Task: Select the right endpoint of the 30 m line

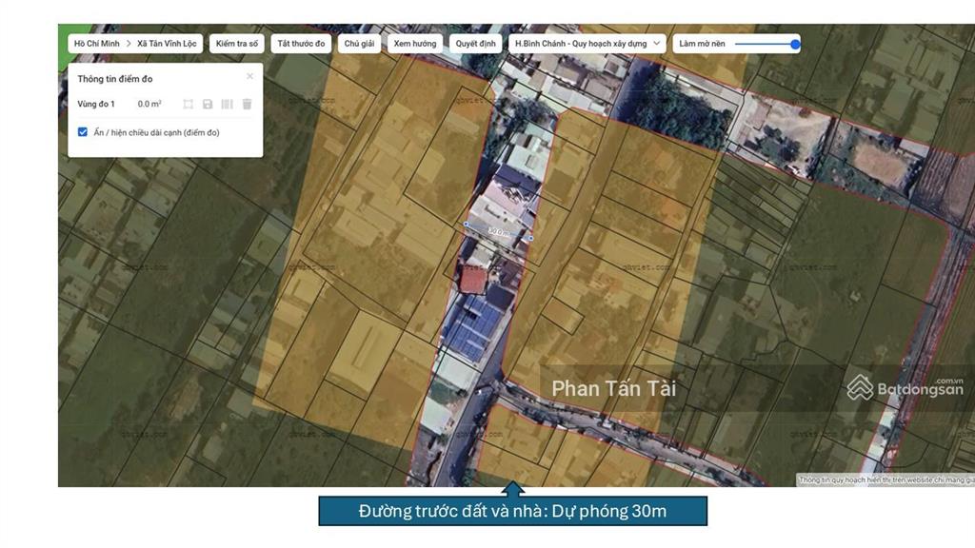Action: tap(531, 238)
